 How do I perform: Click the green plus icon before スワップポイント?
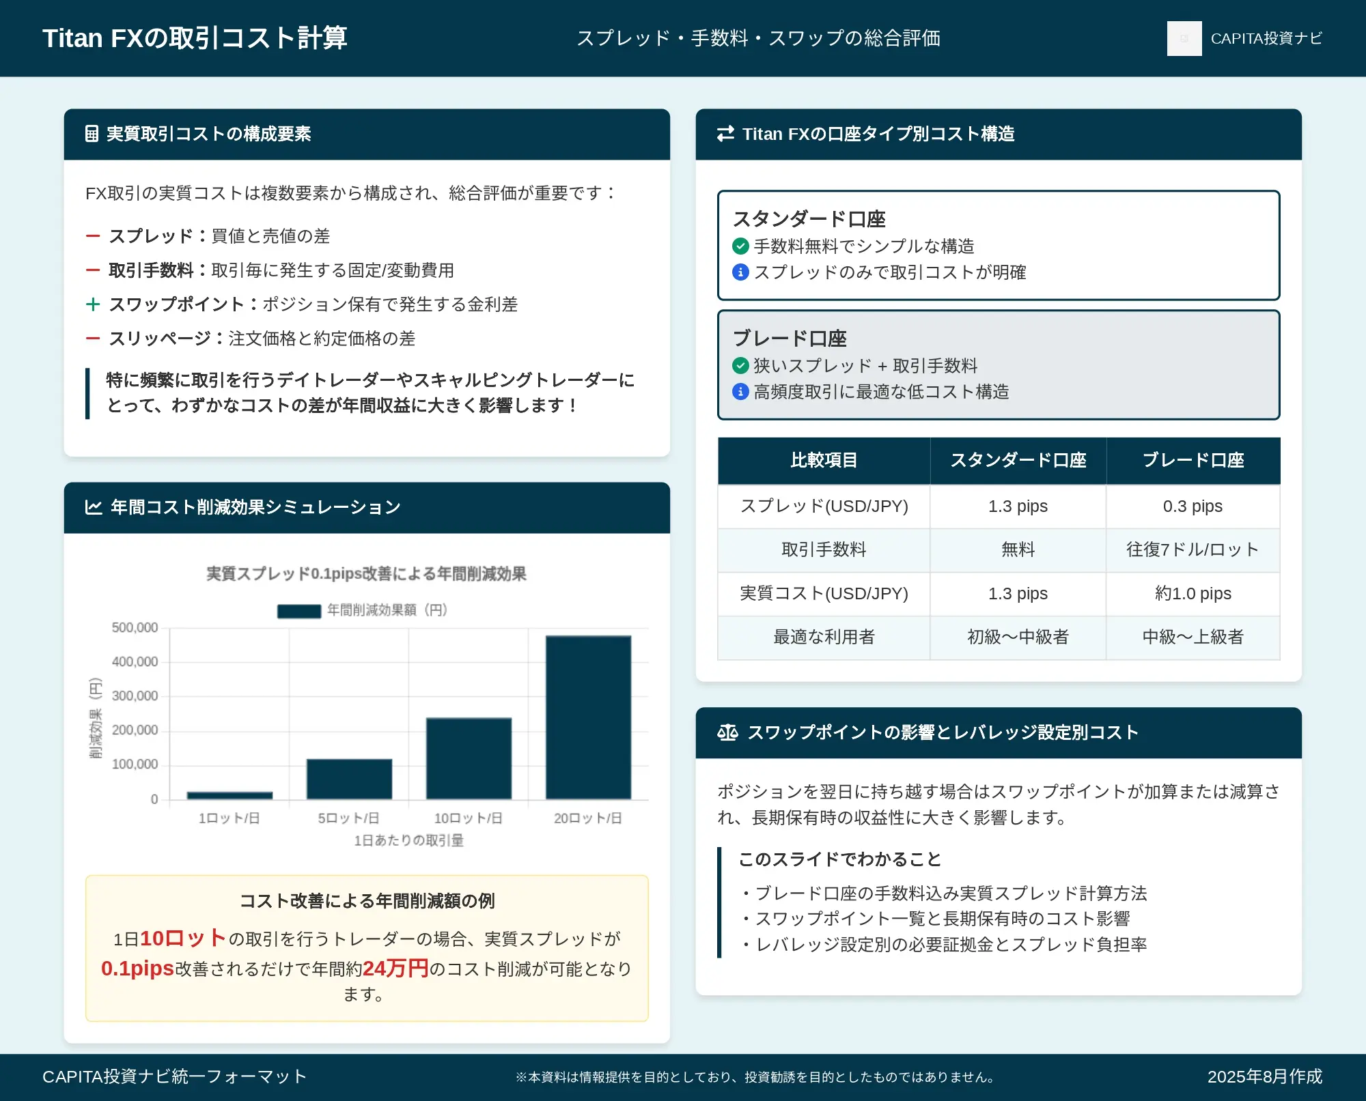93,304
